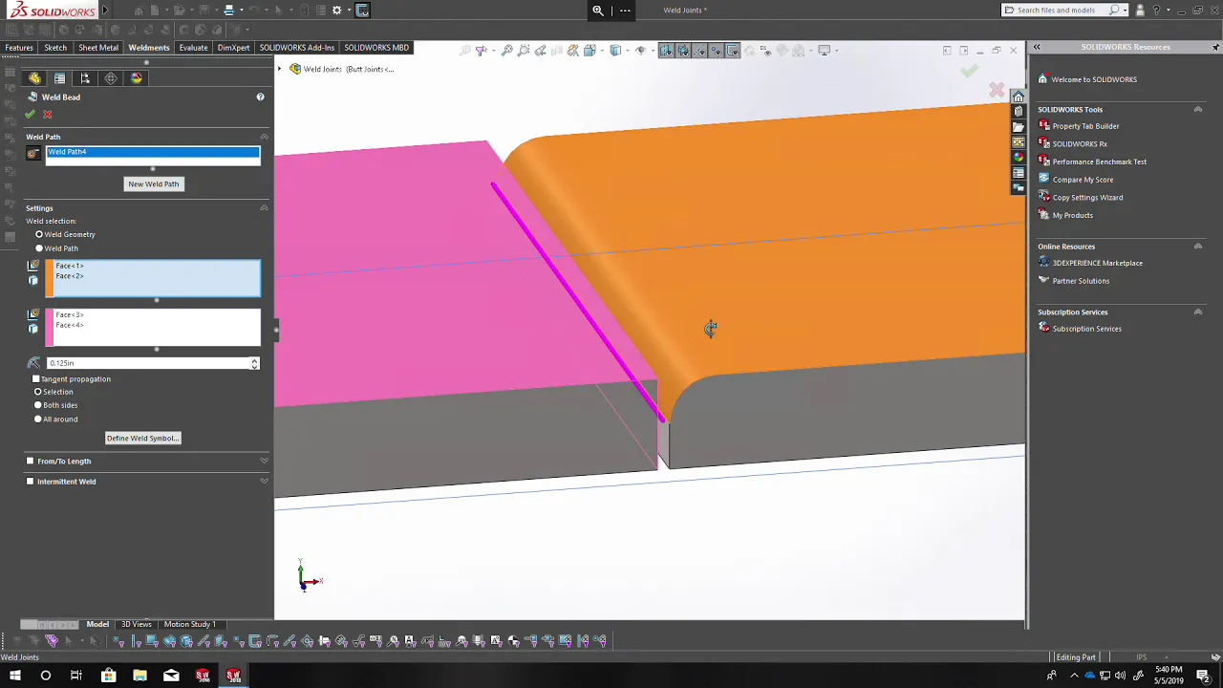This screenshot has width=1223, height=688.
Task: Click the Zoom to Area icon
Action: [524, 51]
